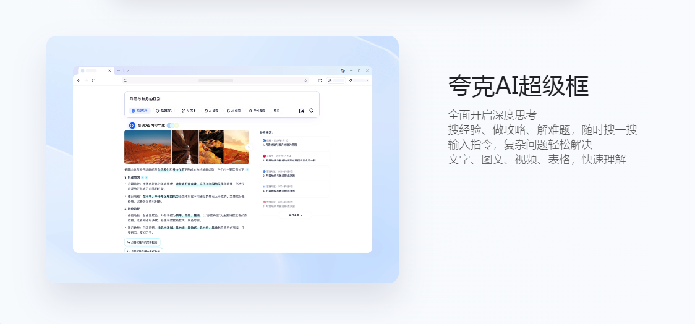Viewport: 695px width, 324px height.
Task: Click the AI sparkle icon in the toolbar
Action: tap(351, 80)
